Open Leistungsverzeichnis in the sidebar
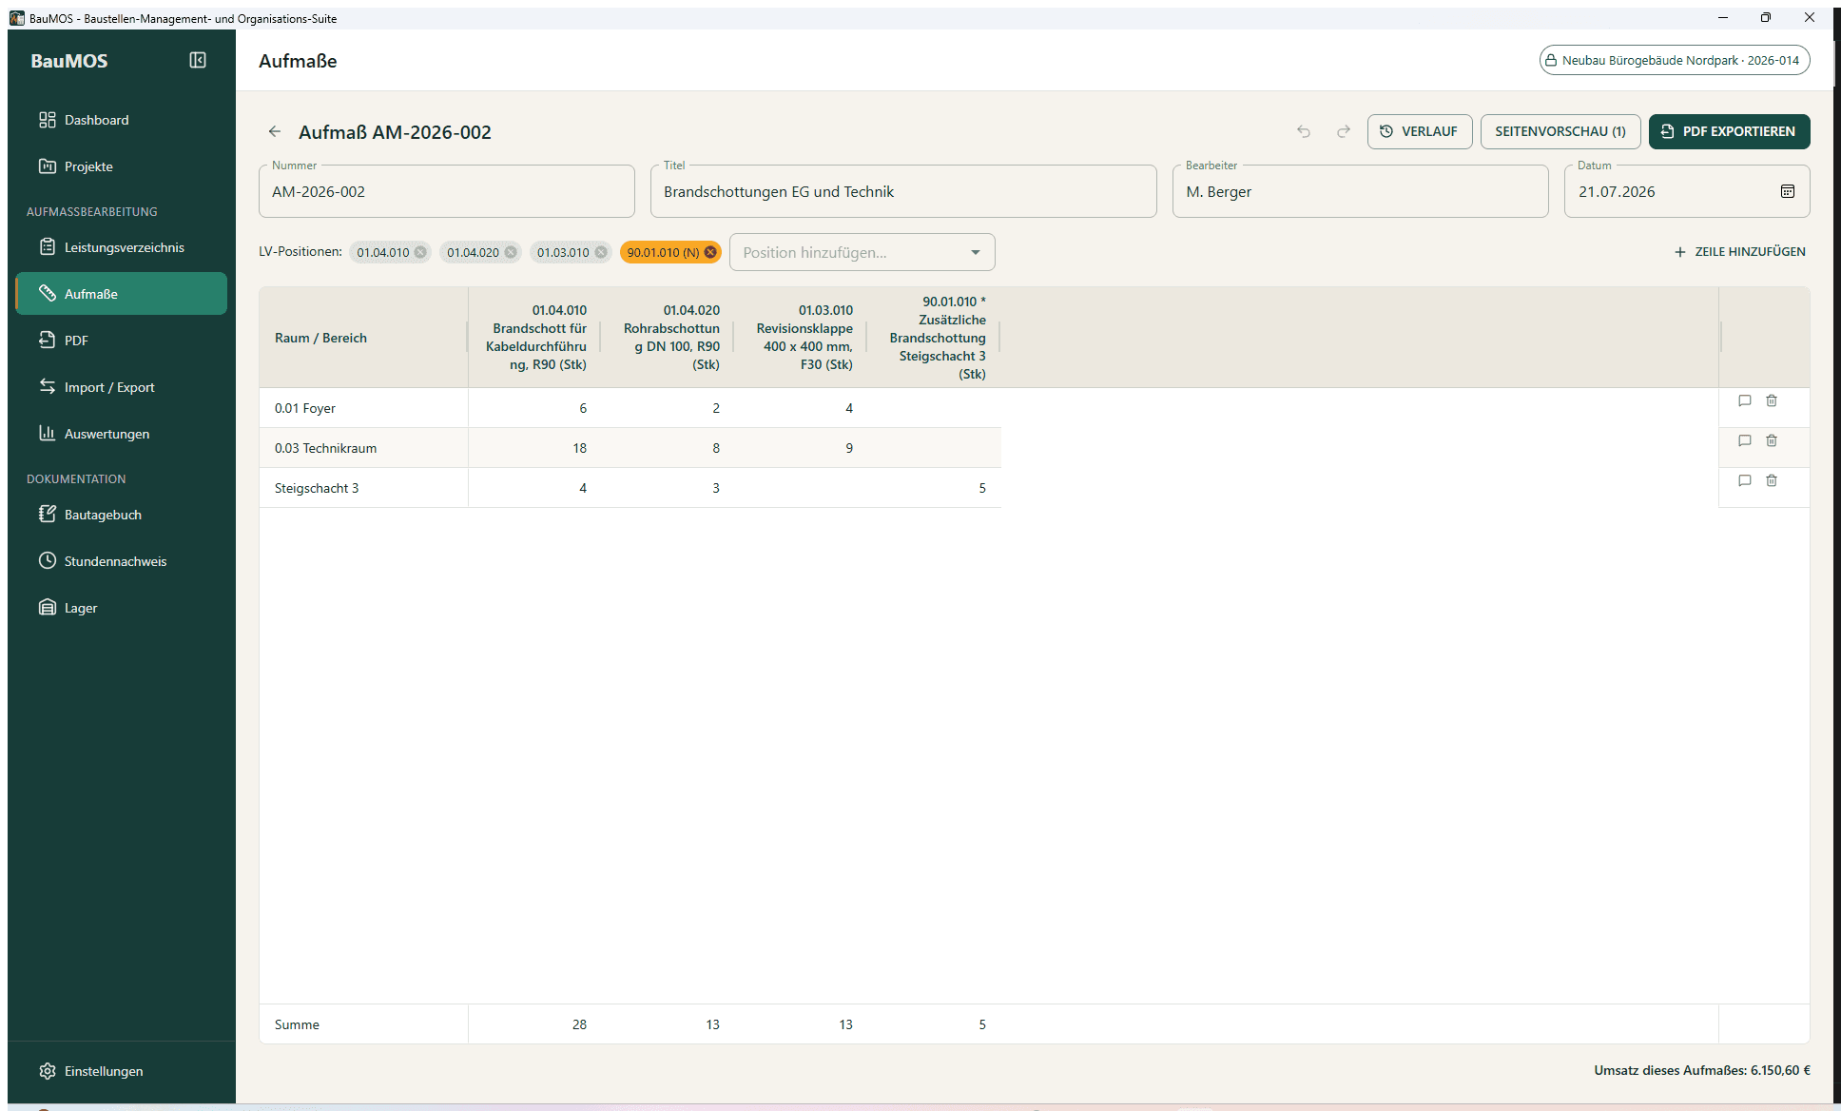Image resolution: width=1841 pixels, height=1111 pixels. coord(122,247)
